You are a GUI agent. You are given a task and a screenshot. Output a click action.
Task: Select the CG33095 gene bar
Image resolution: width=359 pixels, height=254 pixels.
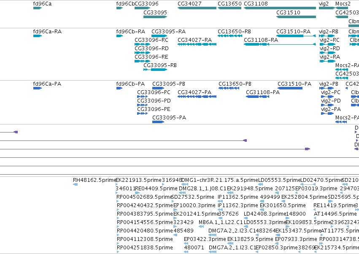click(x=155, y=17)
